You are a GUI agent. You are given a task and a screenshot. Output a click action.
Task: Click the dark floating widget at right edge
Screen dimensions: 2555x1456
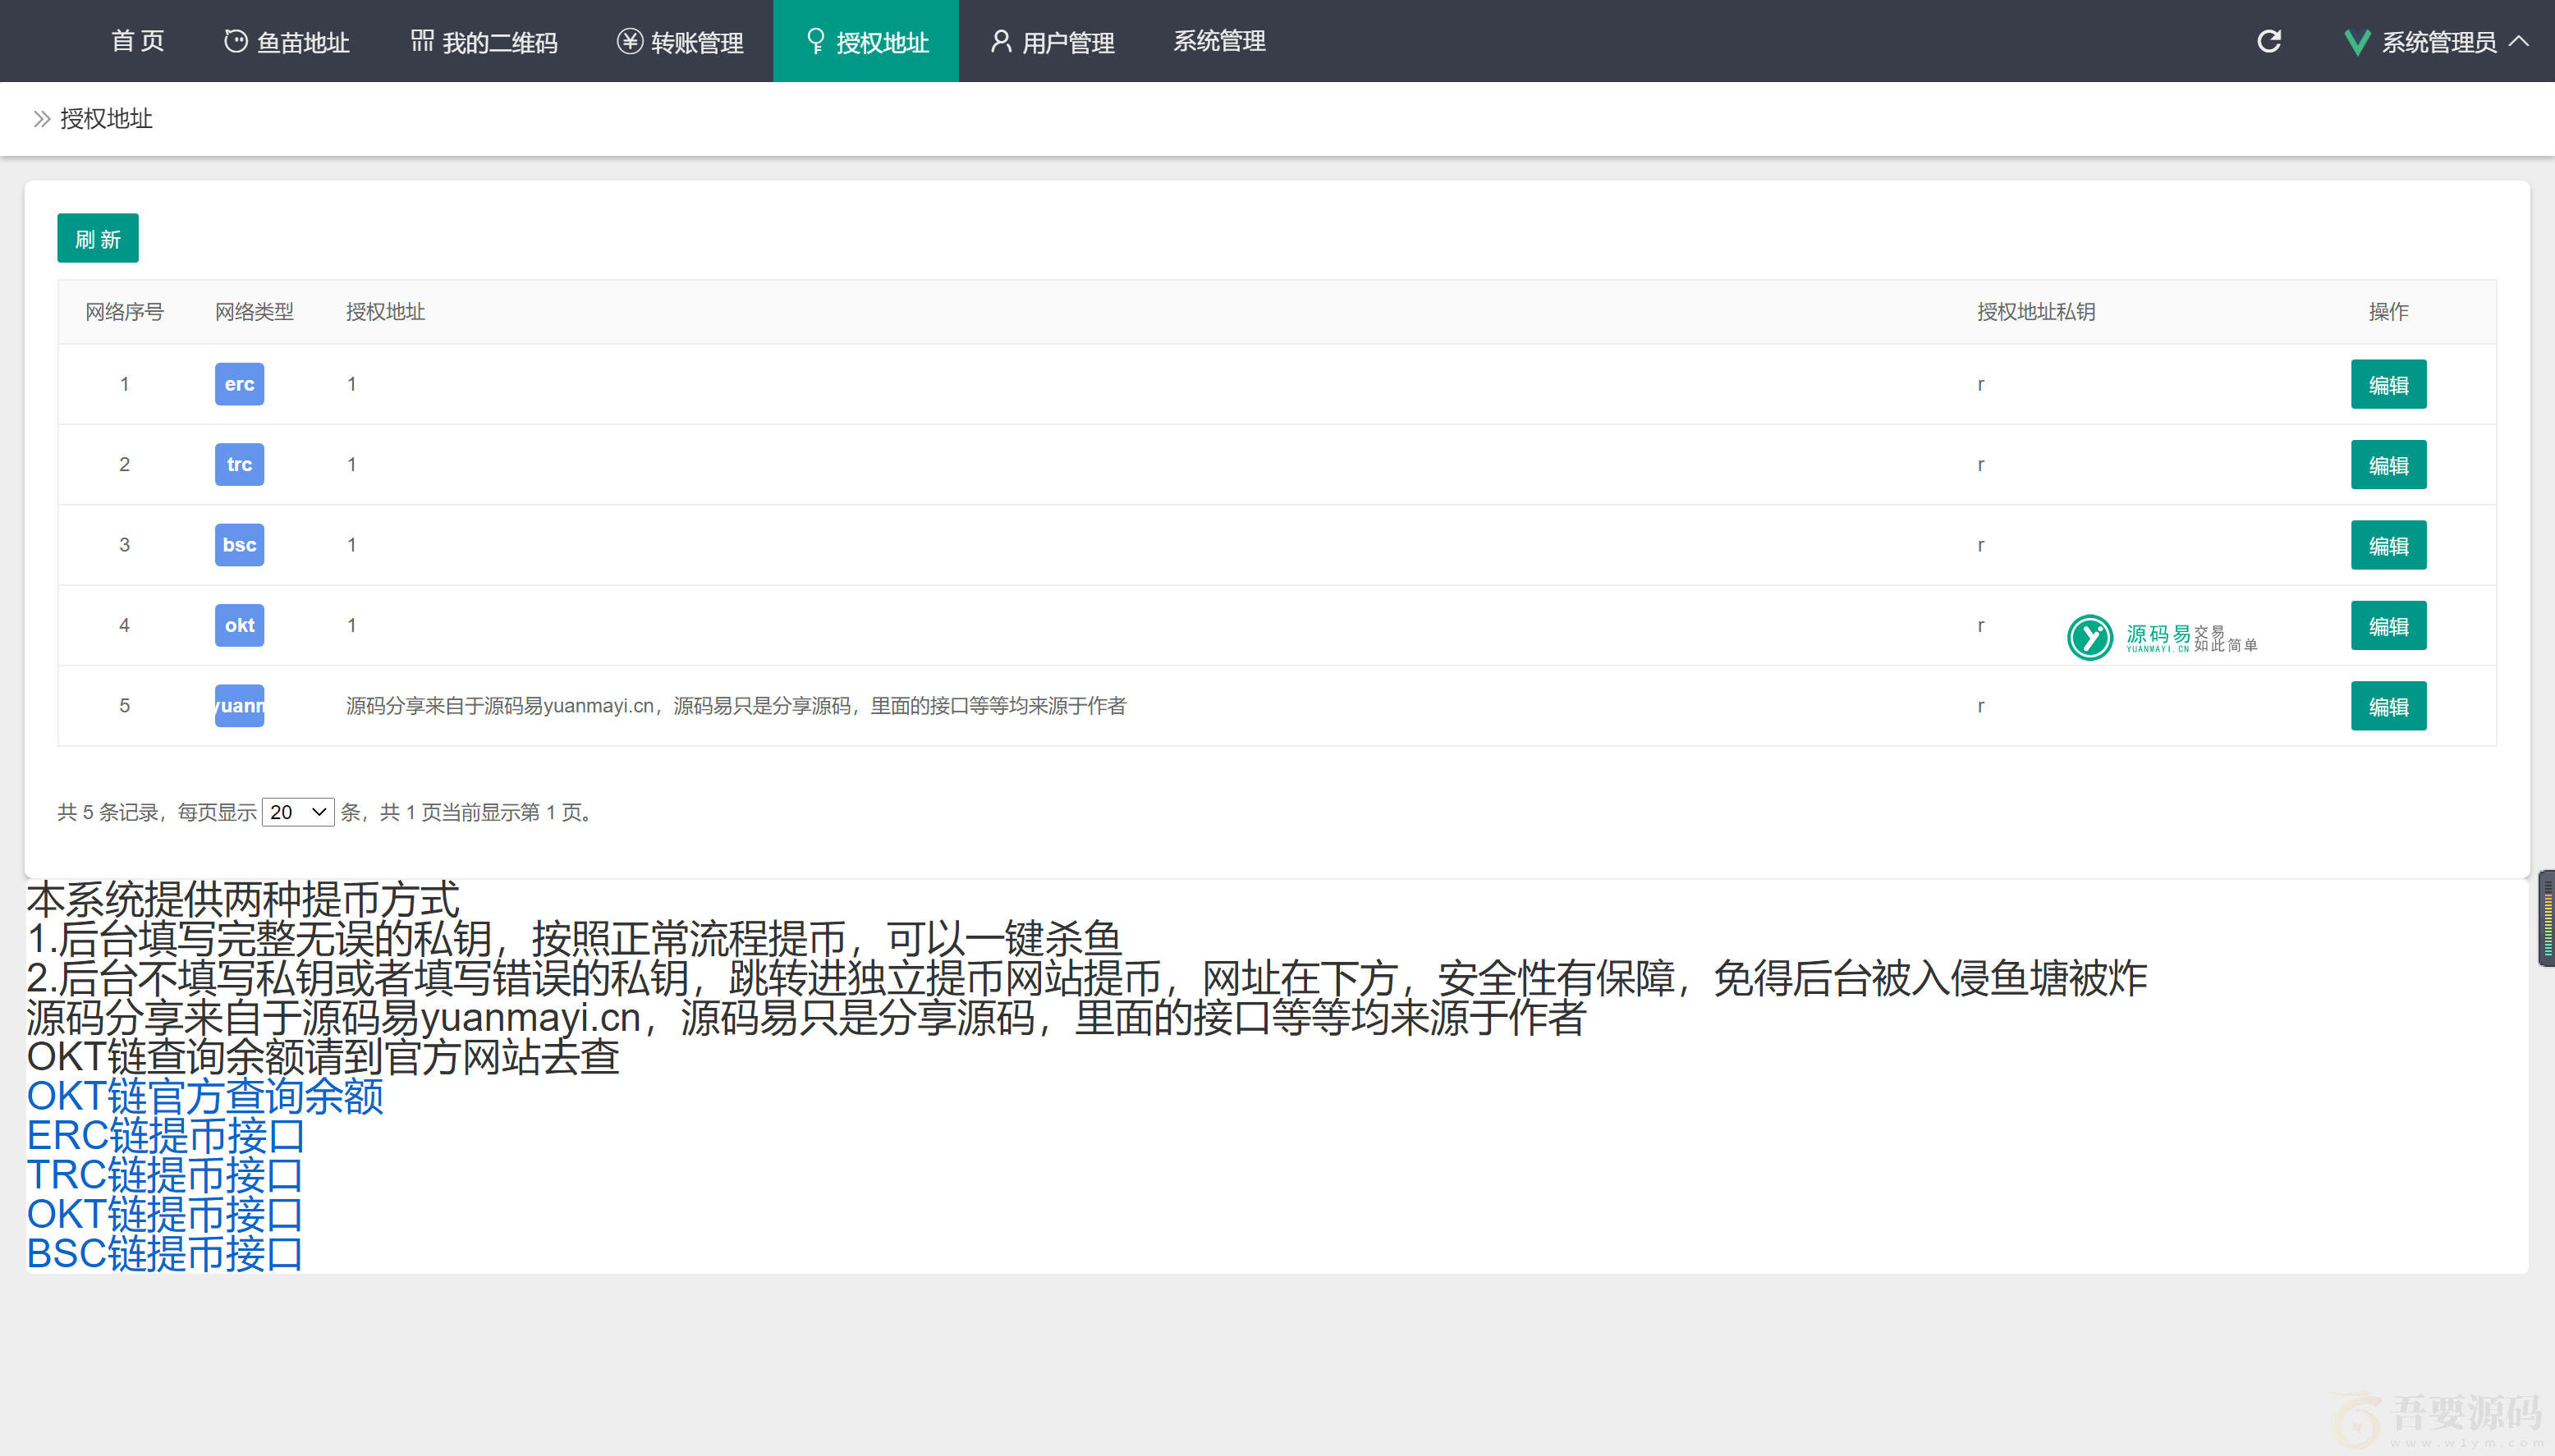[2546, 918]
